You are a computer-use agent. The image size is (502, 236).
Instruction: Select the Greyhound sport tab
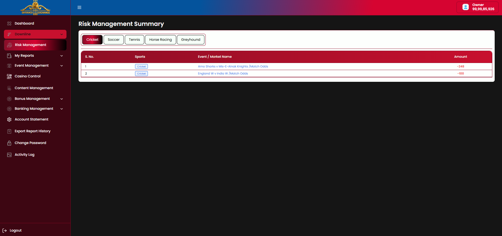(x=191, y=40)
